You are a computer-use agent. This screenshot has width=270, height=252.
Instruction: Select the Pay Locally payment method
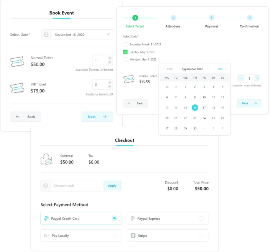[81, 235]
